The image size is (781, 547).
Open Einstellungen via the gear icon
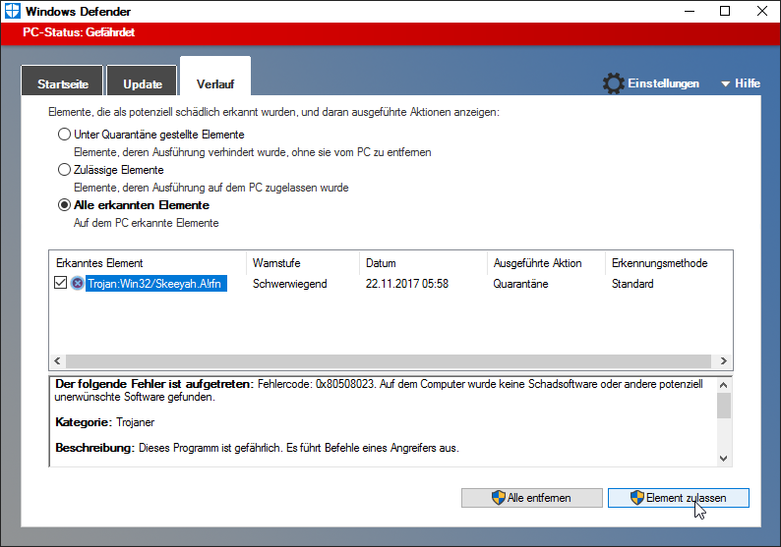pyautogui.click(x=613, y=83)
